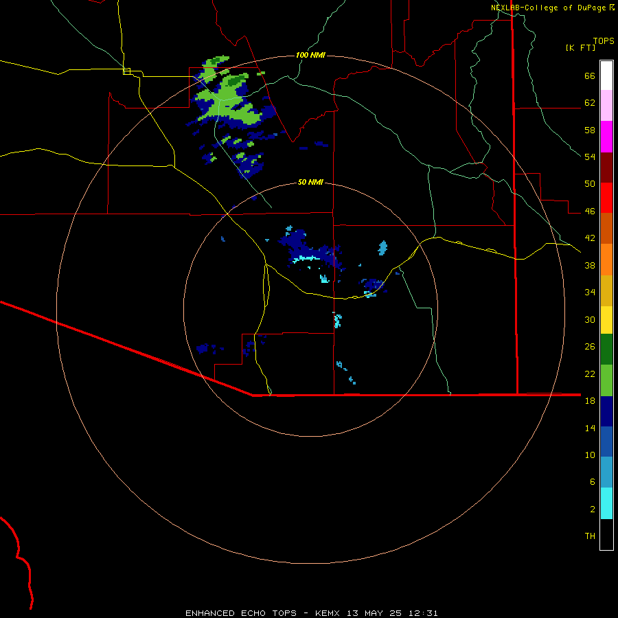Screen dimensions: 618x618
Task: Click the bright red 46-50 K FT swatch
Action: (606, 198)
